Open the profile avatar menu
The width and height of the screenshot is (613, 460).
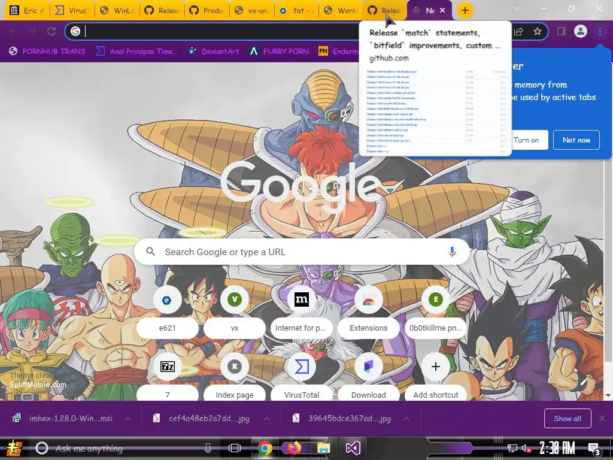pyautogui.click(x=581, y=31)
